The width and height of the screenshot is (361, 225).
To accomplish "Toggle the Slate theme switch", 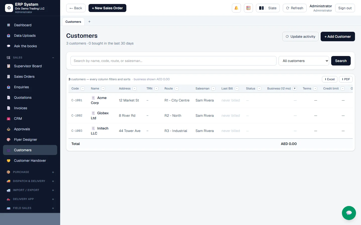I will tap(268, 8).
